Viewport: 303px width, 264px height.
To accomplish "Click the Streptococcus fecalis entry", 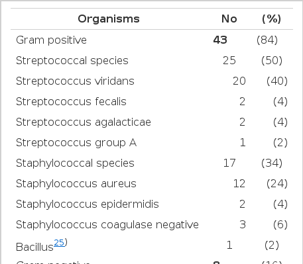I will 71,101.
